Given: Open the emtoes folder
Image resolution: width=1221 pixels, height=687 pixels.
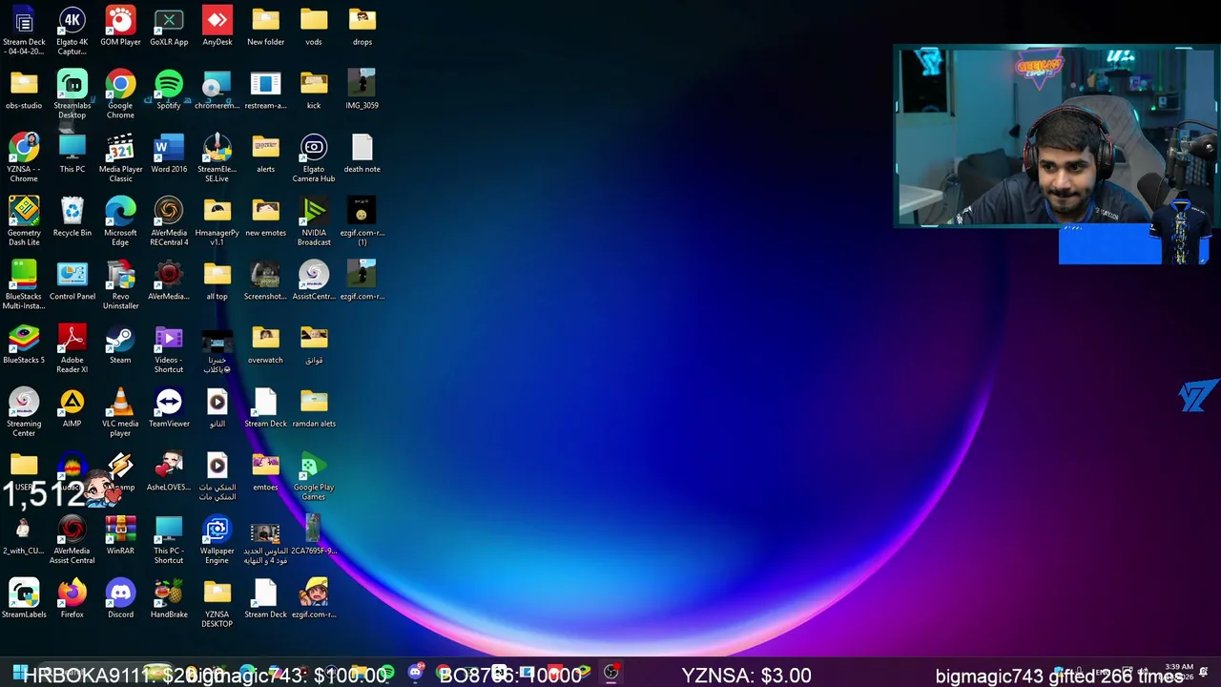Looking at the screenshot, I should coord(265,471).
